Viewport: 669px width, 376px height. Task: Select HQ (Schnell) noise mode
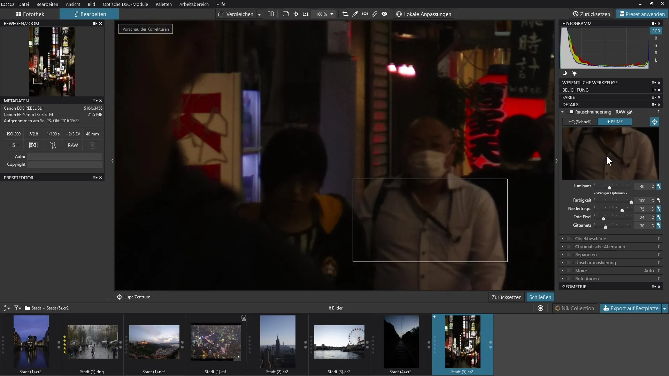pos(580,122)
